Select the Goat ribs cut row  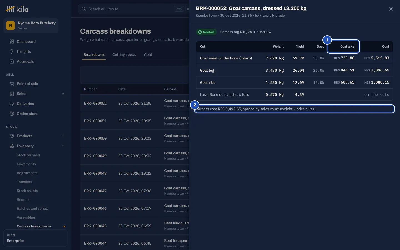(x=294, y=82)
